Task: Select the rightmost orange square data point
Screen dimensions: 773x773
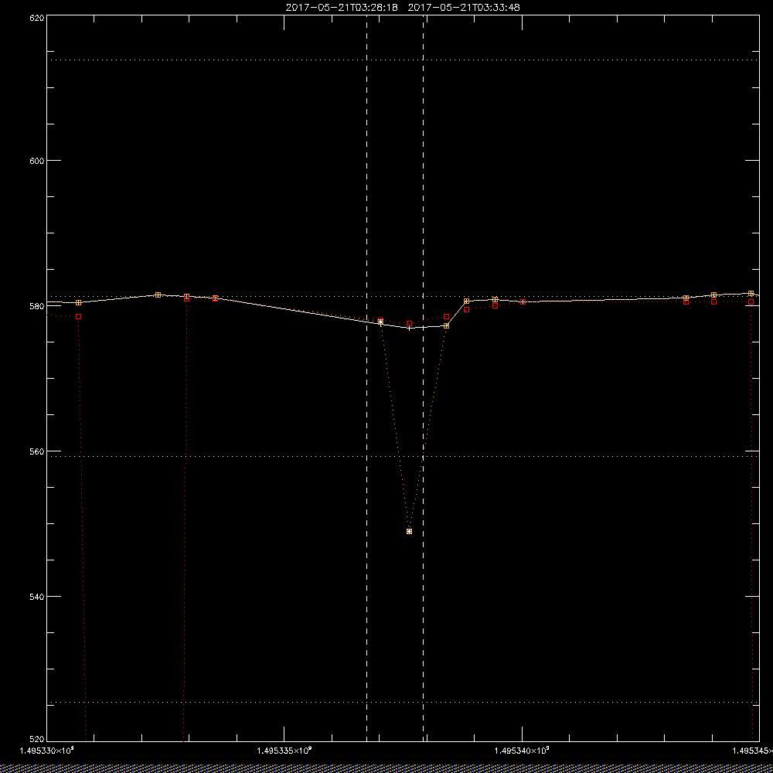Action: tap(751, 293)
